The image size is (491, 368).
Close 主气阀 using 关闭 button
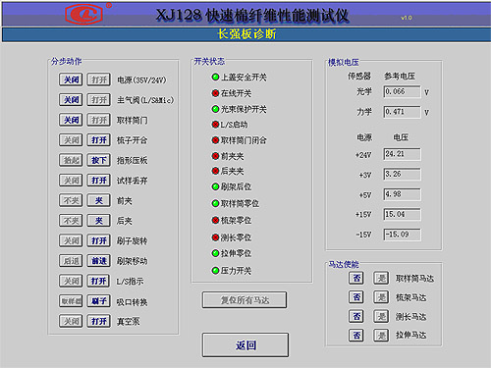(x=71, y=100)
